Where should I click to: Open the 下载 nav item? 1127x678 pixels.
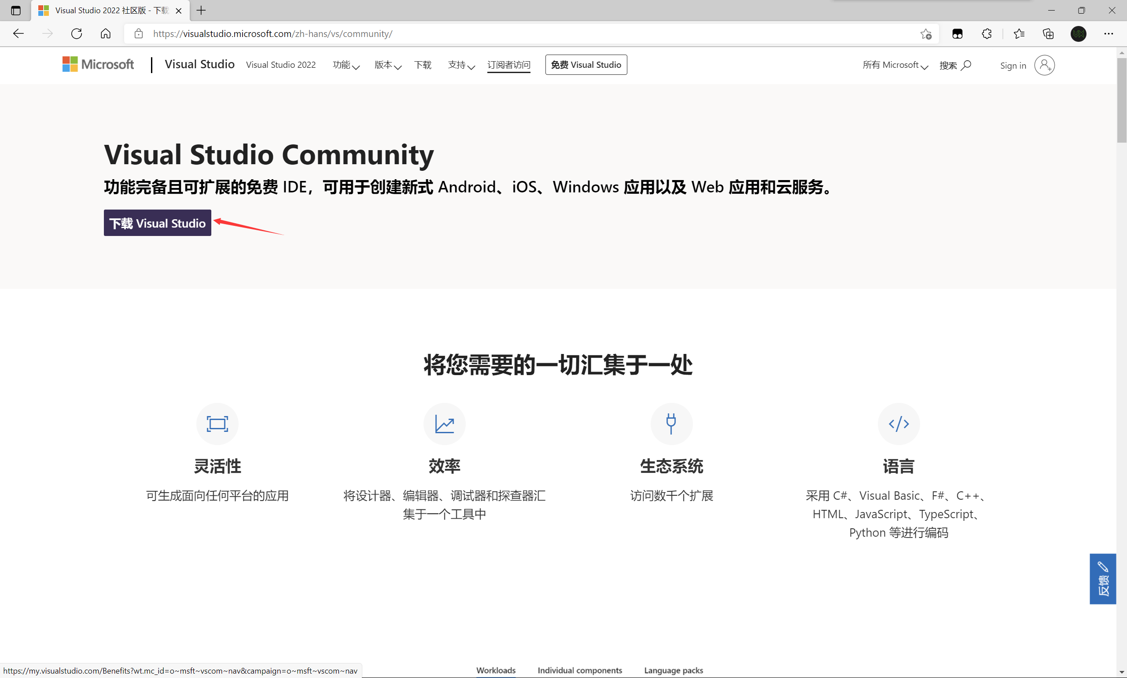click(x=423, y=65)
